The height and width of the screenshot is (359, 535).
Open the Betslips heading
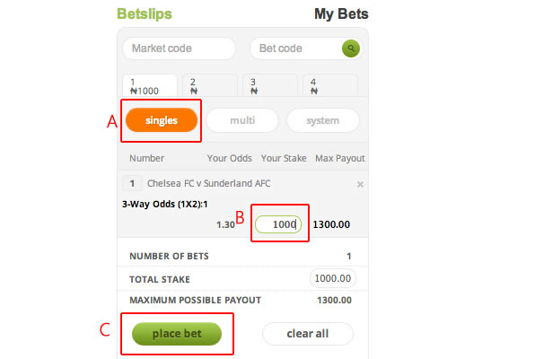coord(145,14)
